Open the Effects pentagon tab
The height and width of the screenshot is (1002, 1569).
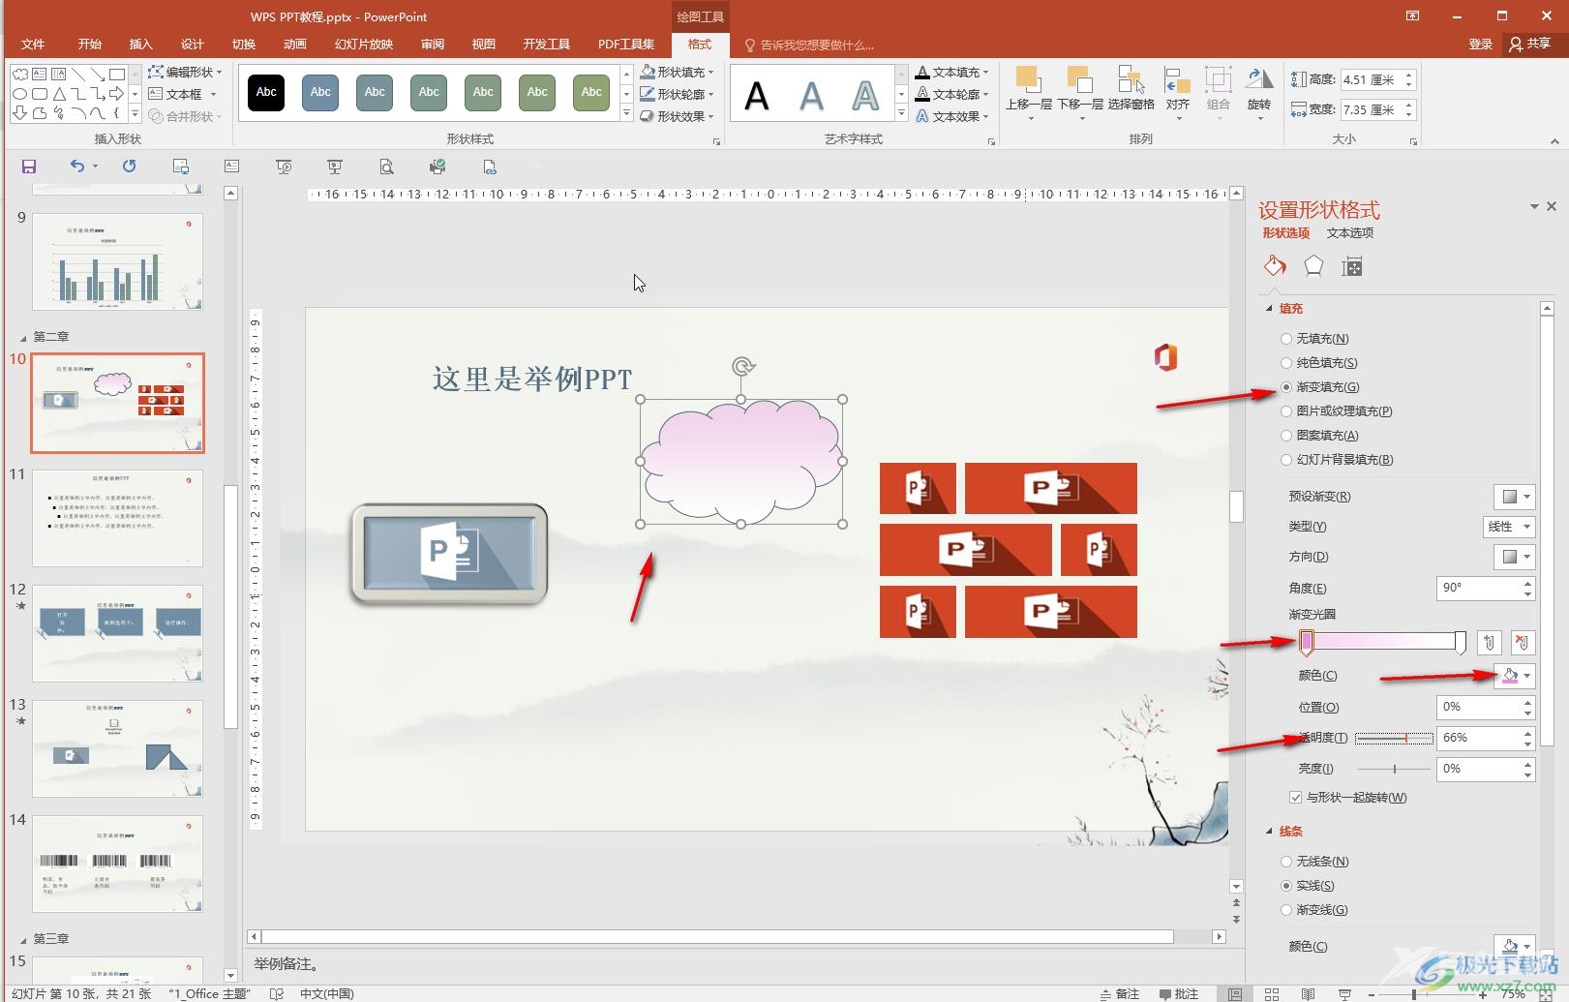click(1313, 266)
